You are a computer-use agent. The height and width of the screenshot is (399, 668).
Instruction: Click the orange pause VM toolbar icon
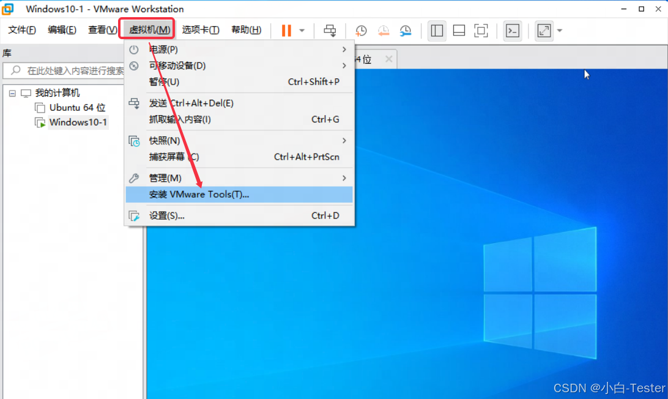pyautogui.click(x=286, y=30)
